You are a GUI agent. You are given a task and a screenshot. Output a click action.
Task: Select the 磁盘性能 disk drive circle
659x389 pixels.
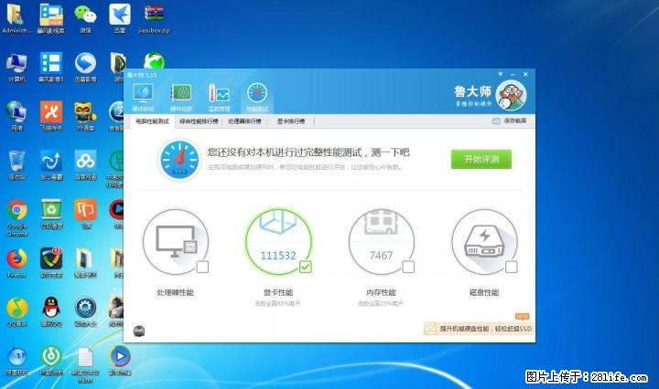click(x=484, y=242)
